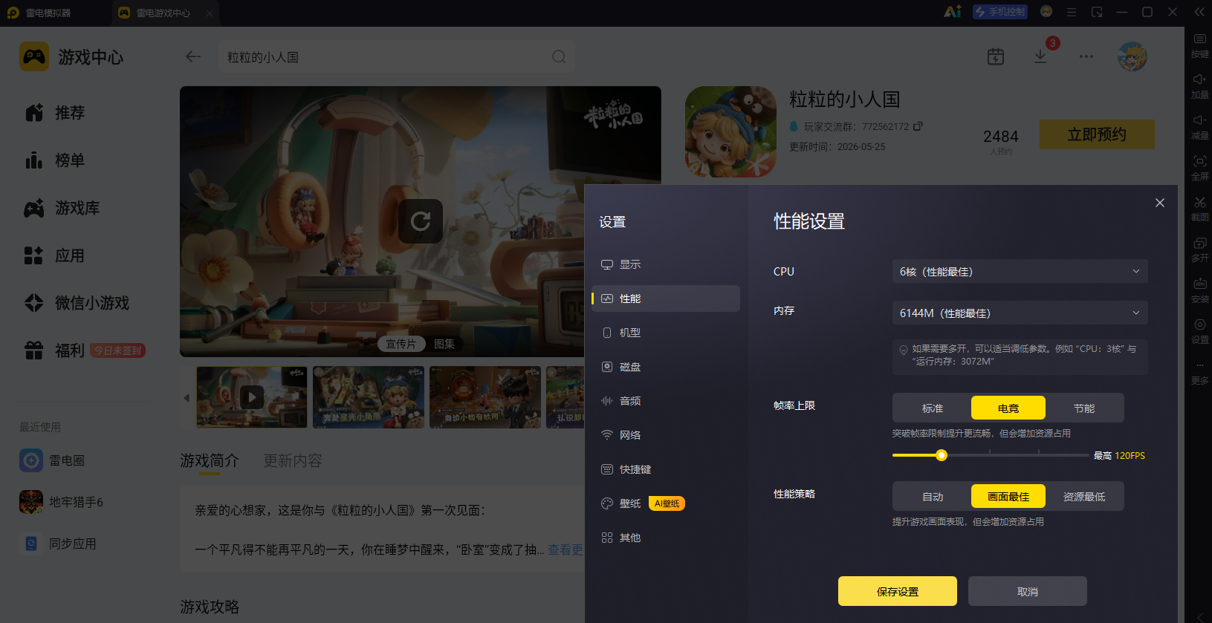Set performance strategy to 自动
The width and height of the screenshot is (1212, 623).
click(x=933, y=496)
